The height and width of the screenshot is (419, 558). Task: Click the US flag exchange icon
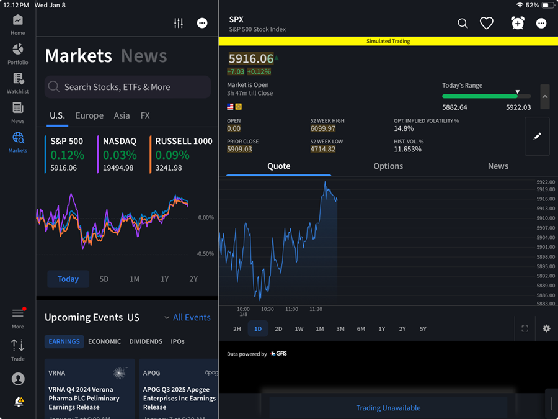tap(230, 107)
